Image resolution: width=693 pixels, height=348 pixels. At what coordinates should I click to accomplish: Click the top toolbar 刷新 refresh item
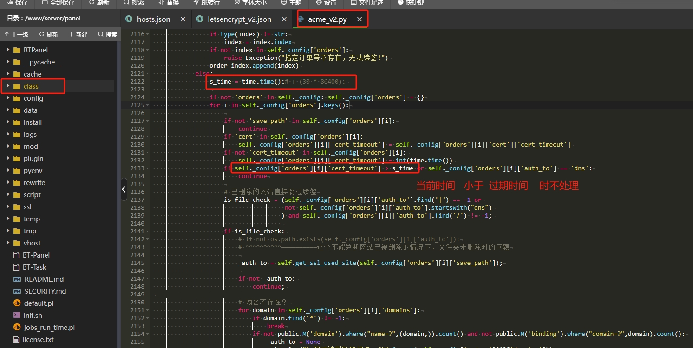(98, 3)
